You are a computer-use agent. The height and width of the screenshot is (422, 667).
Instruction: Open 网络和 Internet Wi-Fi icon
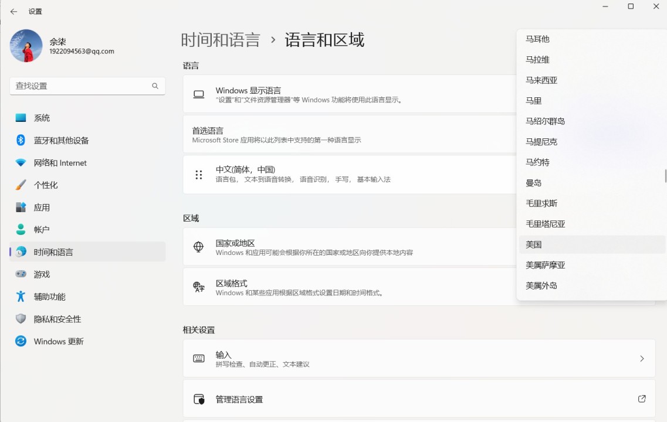click(21, 163)
